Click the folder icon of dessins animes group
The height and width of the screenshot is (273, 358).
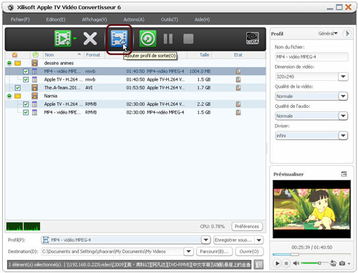tap(18, 63)
